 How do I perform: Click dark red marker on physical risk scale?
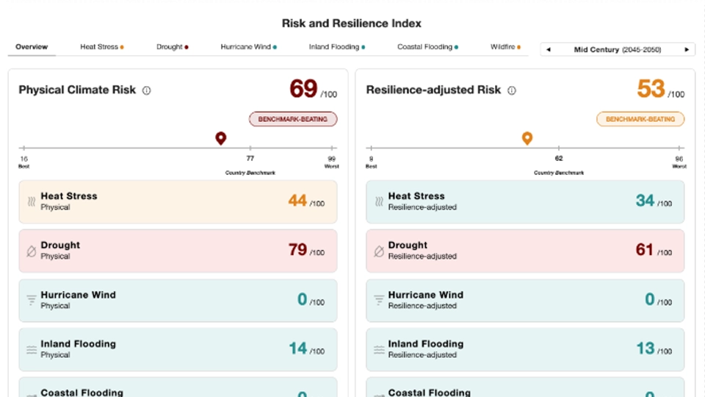pyautogui.click(x=220, y=138)
